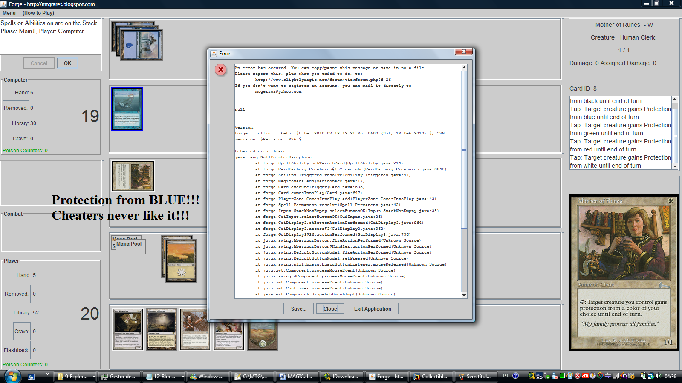Click the 04:36 system clock
This screenshot has width=682, height=383.
pyautogui.click(x=670, y=376)
